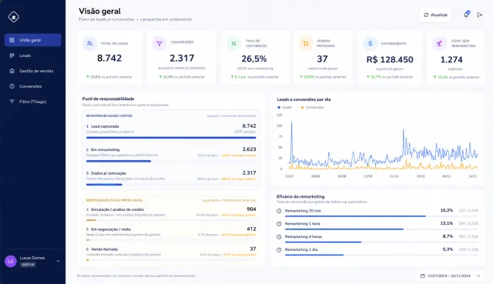Screen dimensions: 493x284
Task: Click the logout icon
Action: [480, 15]
